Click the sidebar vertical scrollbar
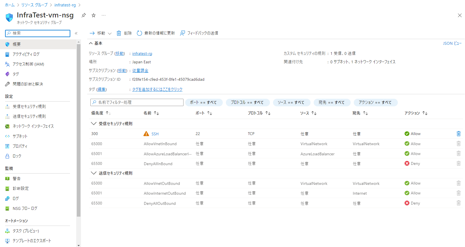 coord(79,130)
